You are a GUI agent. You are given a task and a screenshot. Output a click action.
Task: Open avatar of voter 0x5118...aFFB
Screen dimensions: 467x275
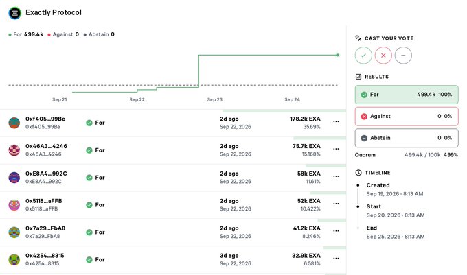pyautogui.click(x=14, y=205)
